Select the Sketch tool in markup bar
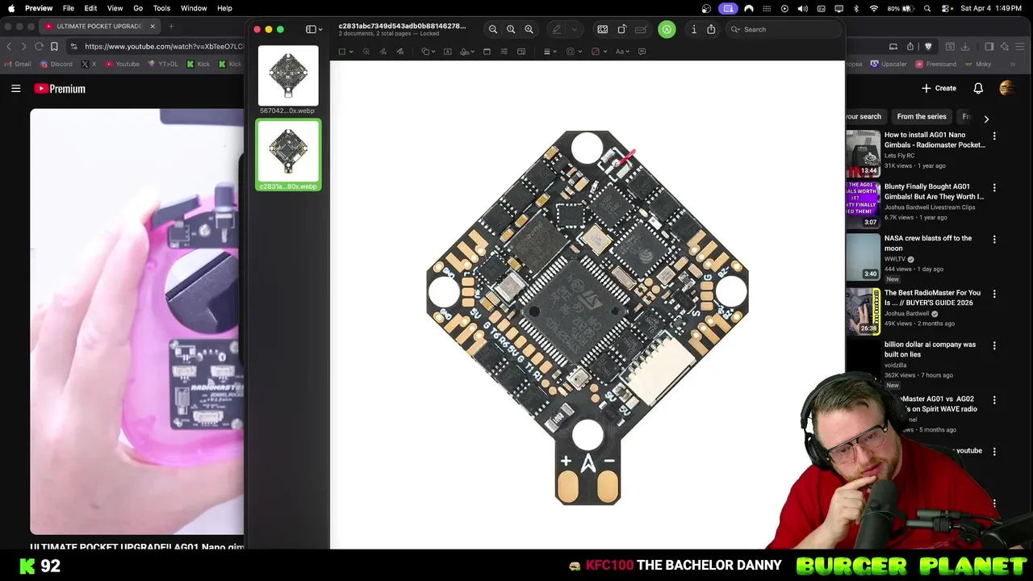Viewport: 1033px width, 581px height. pos(383,52)
